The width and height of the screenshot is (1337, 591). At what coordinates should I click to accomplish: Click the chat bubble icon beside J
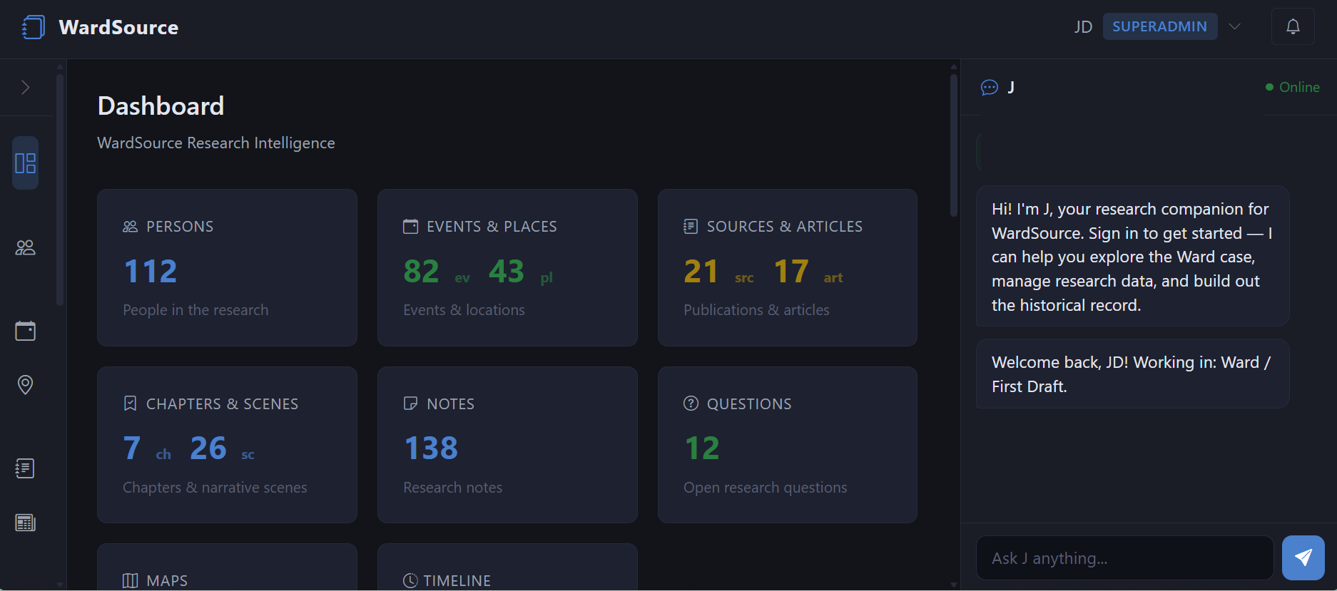point(990,87)
